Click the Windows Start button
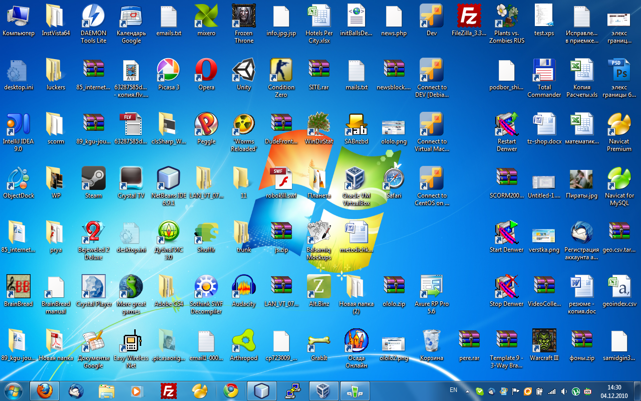The image size is (641, 401). tap(13, 390)
